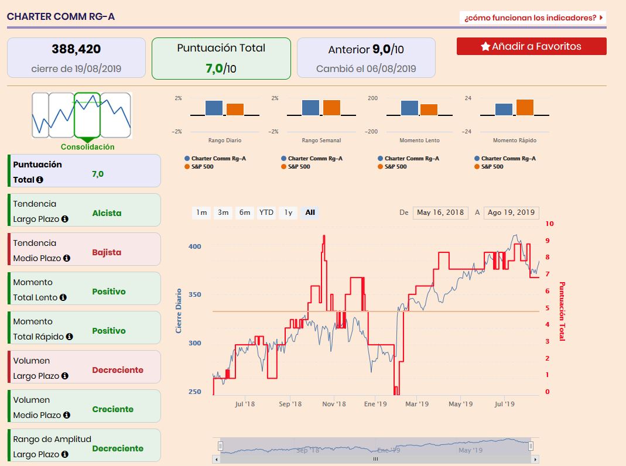Open cómo funcionan los indicadores link
626x466 pixels.
[x=533, y=18]
